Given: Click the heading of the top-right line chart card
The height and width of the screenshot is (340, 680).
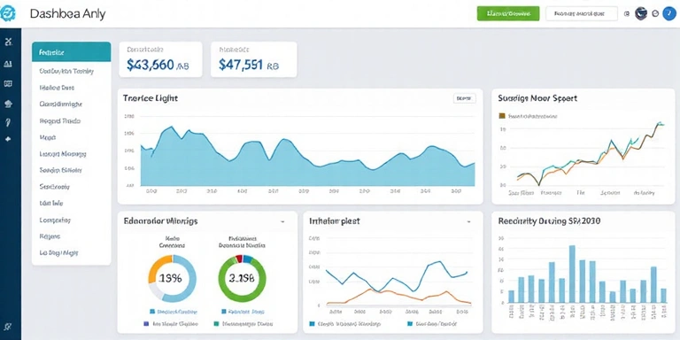Looking at the screenshot, I should [x=537, y=98].
